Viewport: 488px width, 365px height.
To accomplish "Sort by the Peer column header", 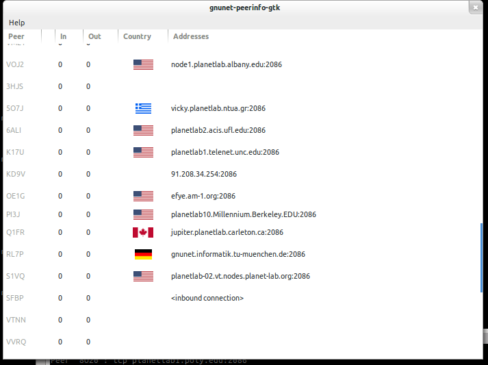I will pyautogui.click(x=16, y=36).
